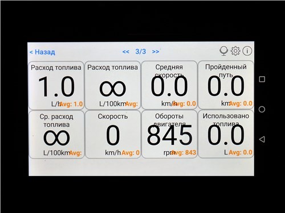
Task: Tap the Avg: 843 rpm value
Action: 184,153
